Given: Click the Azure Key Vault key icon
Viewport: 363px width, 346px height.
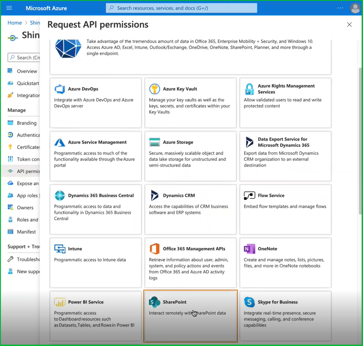Looking at the screenshot, I should pos(155,89).
